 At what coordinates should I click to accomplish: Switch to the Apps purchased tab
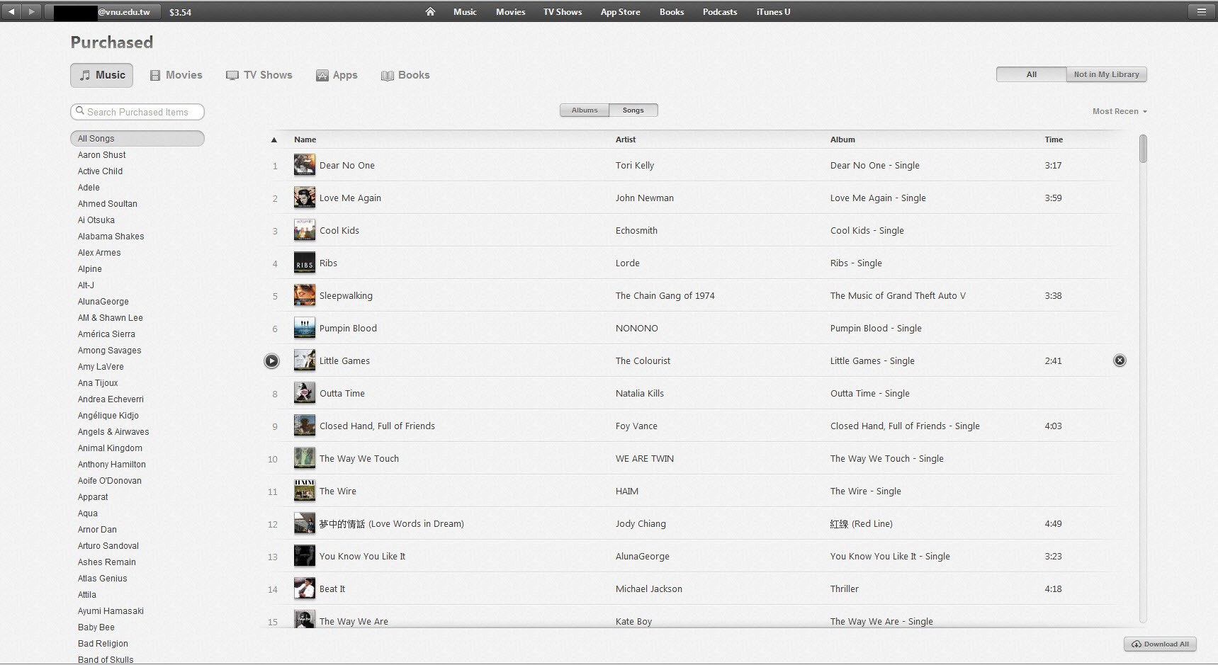(x=337, y=75)
